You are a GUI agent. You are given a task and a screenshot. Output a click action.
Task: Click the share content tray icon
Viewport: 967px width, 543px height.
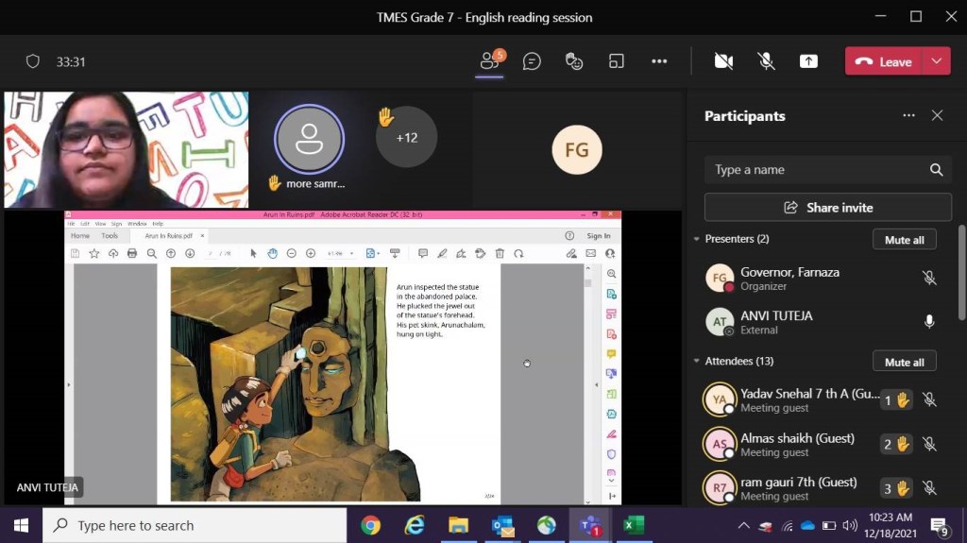pyautogui.click(x=808, y=61)
